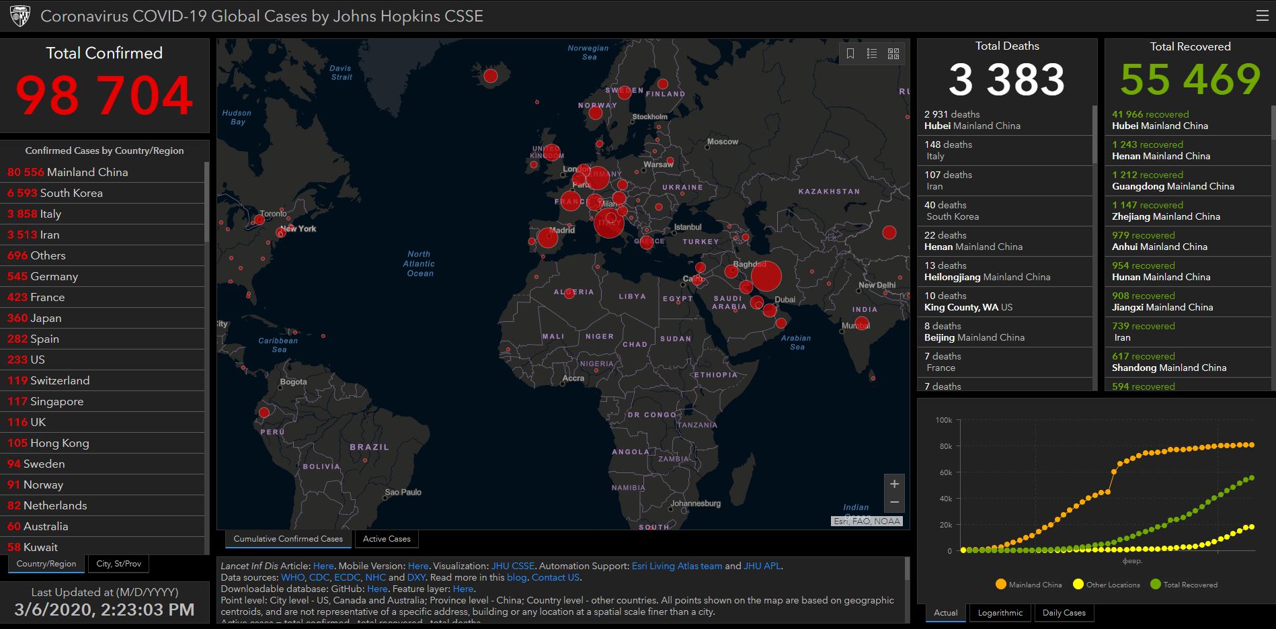
Task: Zoom out the map with minus button
Action: [894, 503]
